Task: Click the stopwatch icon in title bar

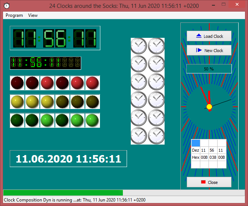Action: [x=6, y=5]
